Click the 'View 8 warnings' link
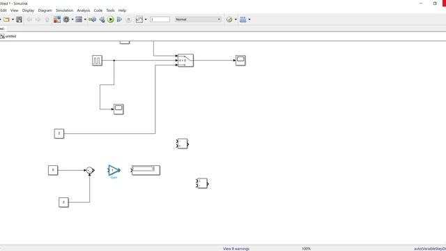This screenshot has height=251, width=446. (236, 249)
